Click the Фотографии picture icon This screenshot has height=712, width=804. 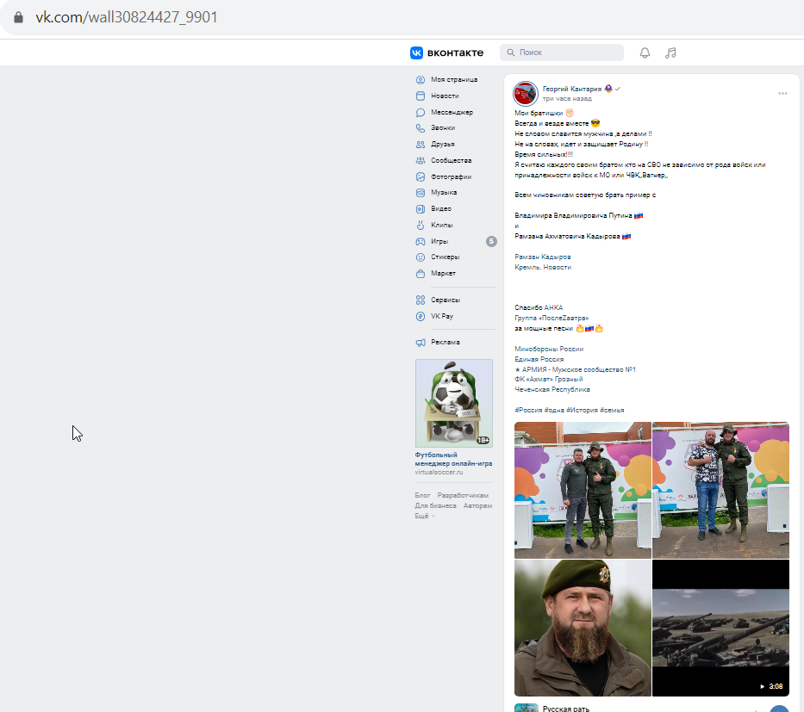[421, 176]
